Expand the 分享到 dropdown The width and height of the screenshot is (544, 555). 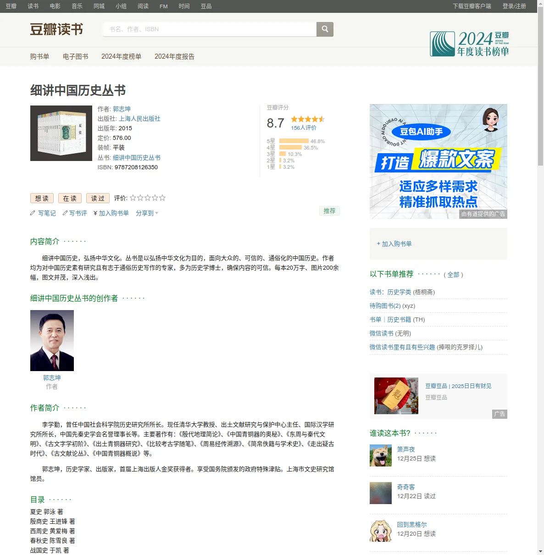coord(147,213)
